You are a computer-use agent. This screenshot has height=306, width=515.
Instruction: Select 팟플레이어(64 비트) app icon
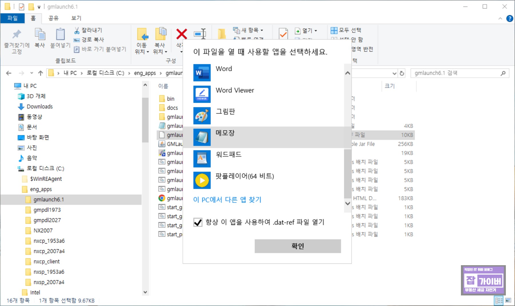tap(202, 180)
